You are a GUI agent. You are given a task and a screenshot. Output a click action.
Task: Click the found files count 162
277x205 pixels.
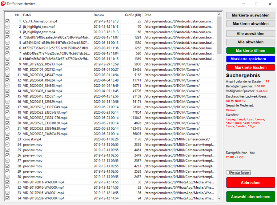coord(267,81)
